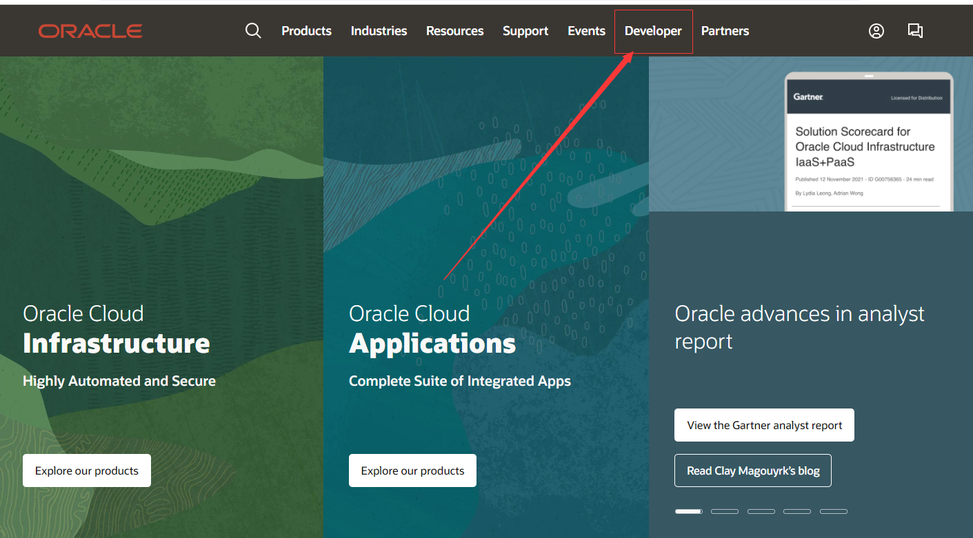Open the Products menu
973x538 pixels.
click(306, 31)
